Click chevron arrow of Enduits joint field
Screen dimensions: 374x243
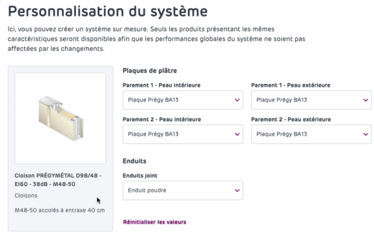[237, 190]
